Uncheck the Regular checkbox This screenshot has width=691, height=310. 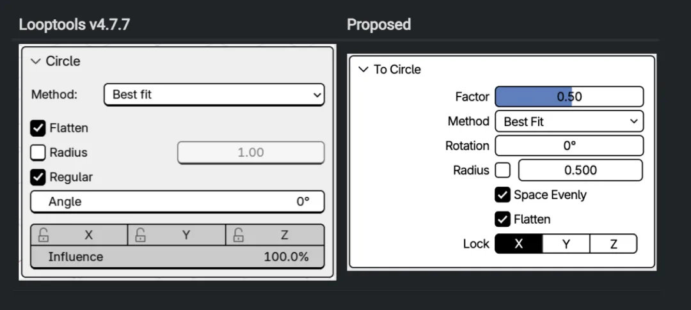click(38, 177)
